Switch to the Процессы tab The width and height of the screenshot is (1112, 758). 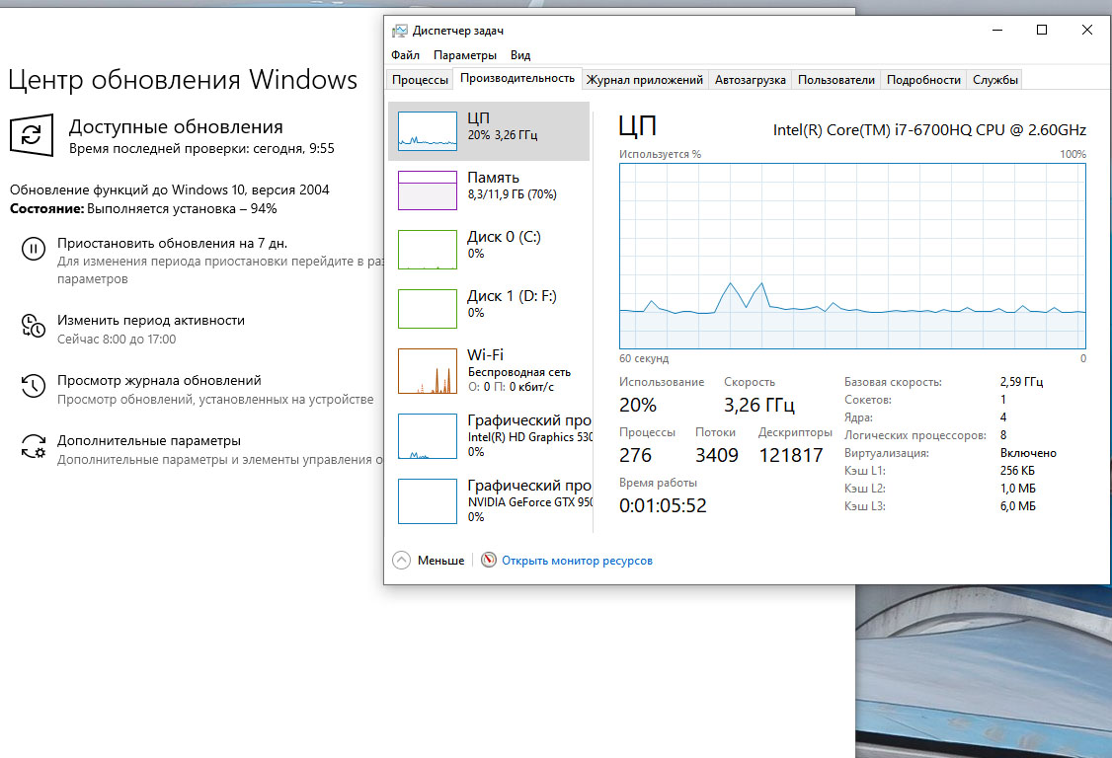click(420, 79)
